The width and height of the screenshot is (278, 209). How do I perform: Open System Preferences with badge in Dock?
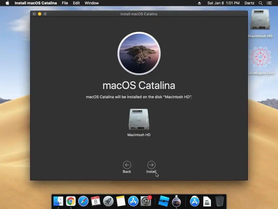click(146, 201)
